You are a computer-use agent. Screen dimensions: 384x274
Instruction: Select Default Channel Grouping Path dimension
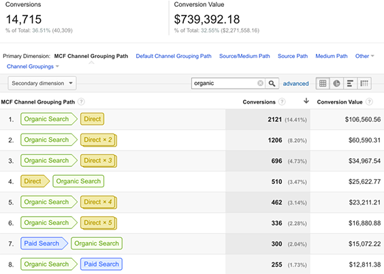click(174, 56)
